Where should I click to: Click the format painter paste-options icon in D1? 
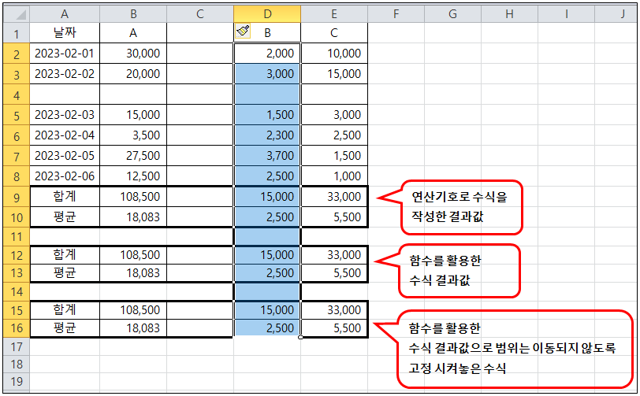(243, 31)
